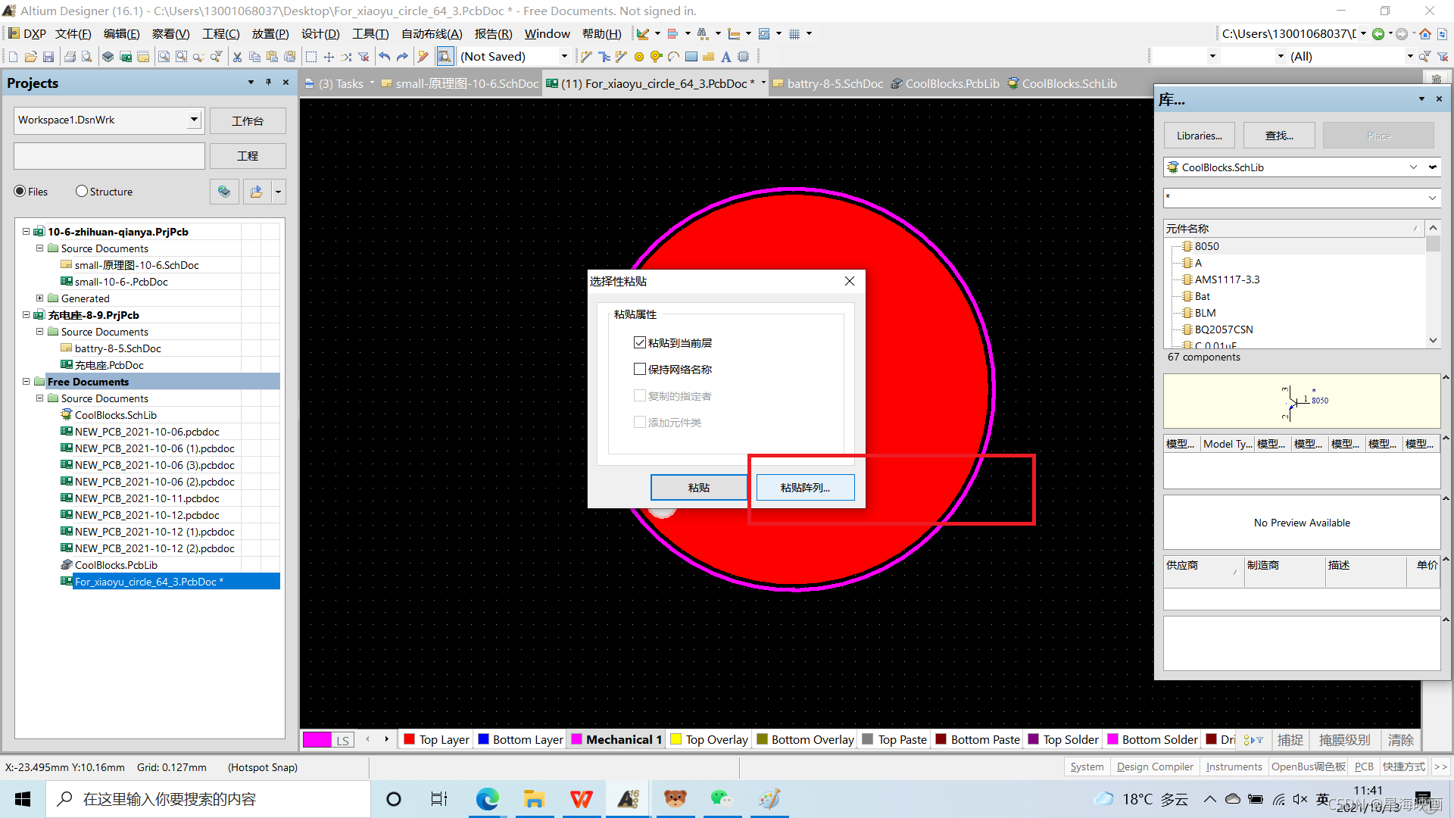Screen dimensions: 1454x818
Task: Click the Save document toolbar icon
Action: (48, 57)
